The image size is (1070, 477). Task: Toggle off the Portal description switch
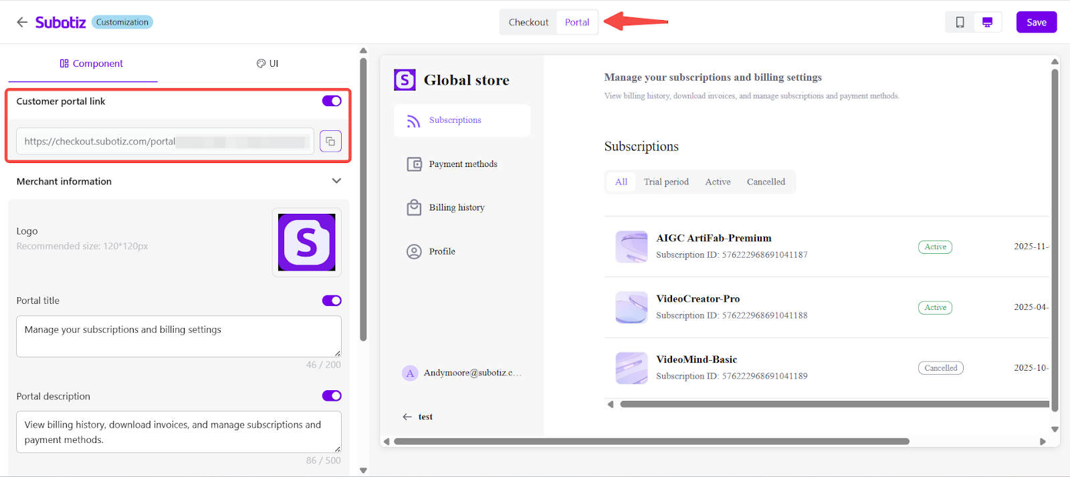(332, 395)
